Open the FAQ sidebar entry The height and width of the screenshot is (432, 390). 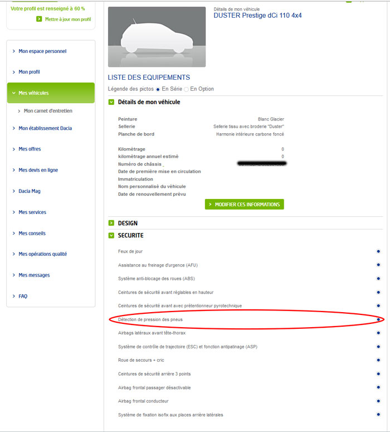[x=23, y=296]
